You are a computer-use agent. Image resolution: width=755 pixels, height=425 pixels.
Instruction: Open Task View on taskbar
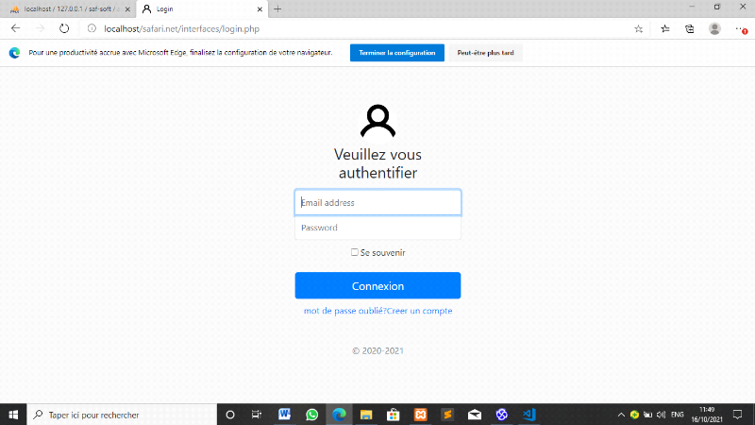click(256, 415)
